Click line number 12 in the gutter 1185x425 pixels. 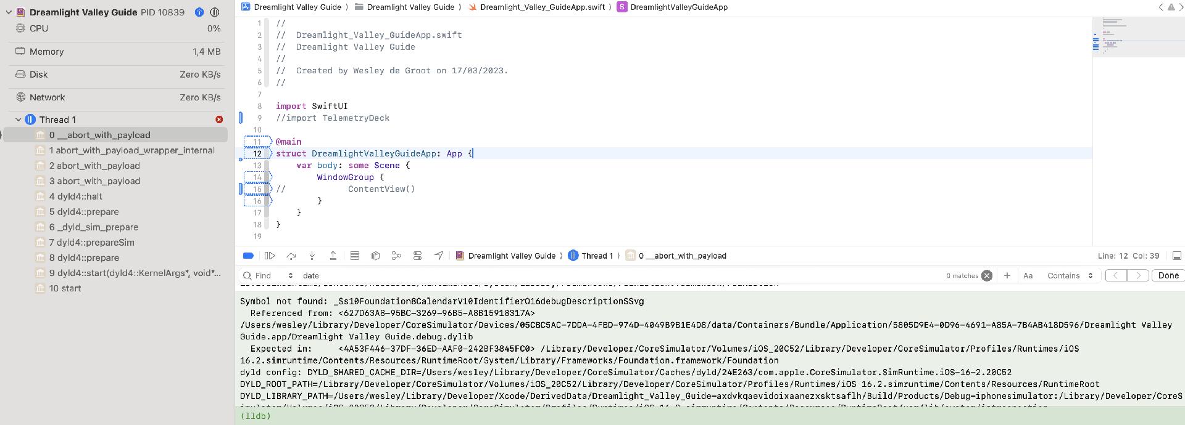pos(257,153)
